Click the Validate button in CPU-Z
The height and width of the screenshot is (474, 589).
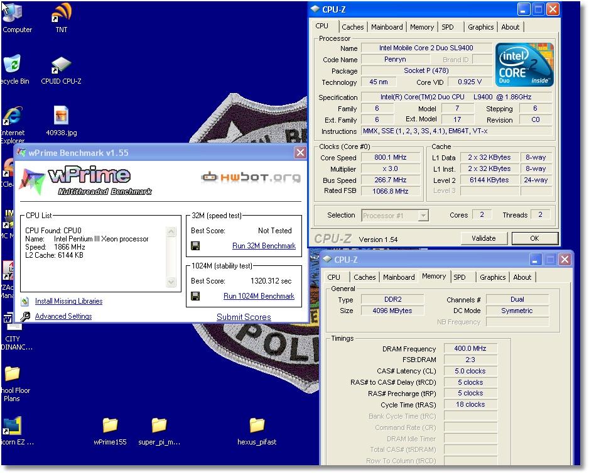484,238
